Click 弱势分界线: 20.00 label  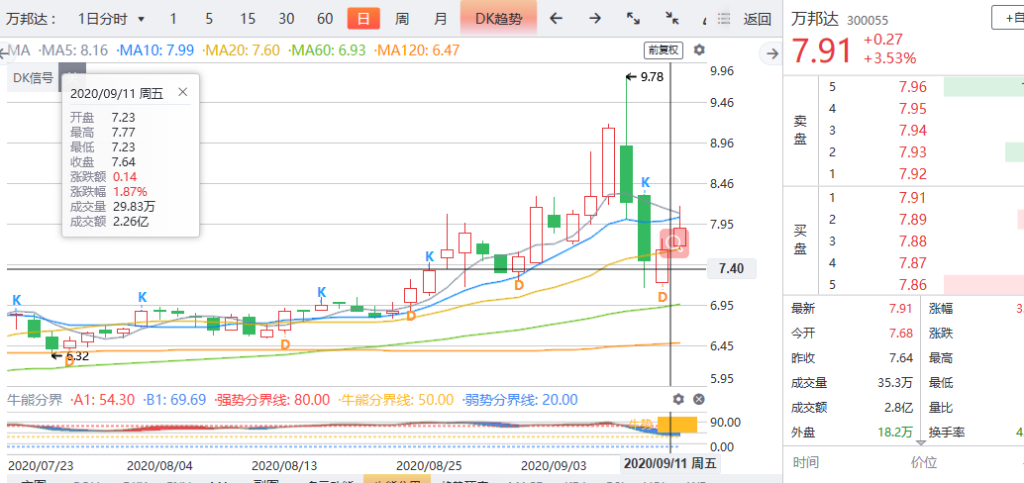coord(519,400)
